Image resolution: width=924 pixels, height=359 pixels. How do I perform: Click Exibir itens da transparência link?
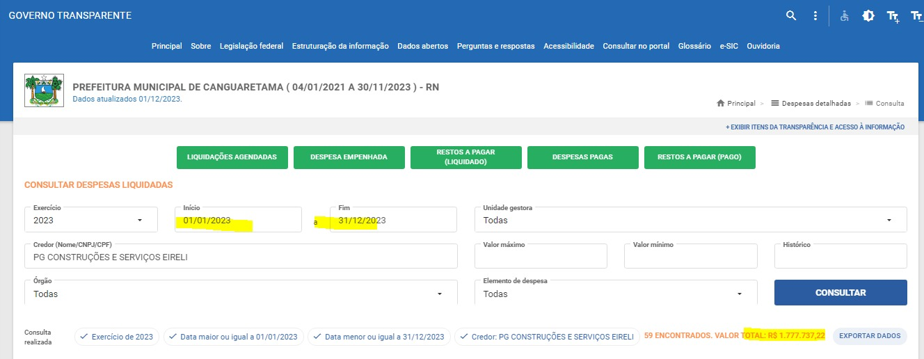point(815,127)
